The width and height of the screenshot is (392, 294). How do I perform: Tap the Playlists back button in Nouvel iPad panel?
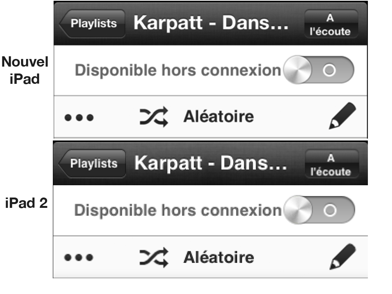92,24
